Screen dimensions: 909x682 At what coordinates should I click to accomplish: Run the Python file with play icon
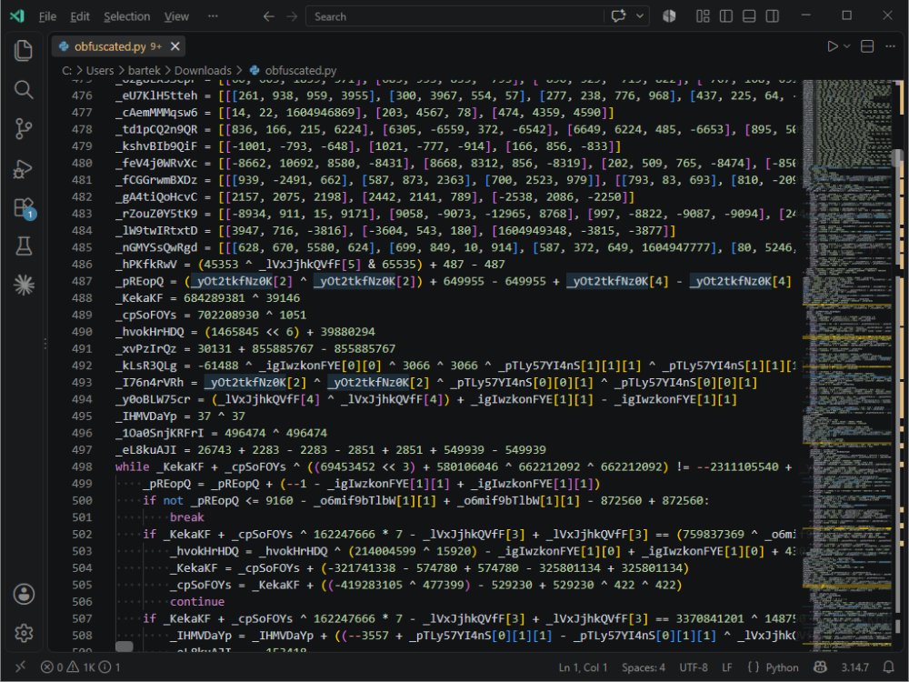click(833, 46)
